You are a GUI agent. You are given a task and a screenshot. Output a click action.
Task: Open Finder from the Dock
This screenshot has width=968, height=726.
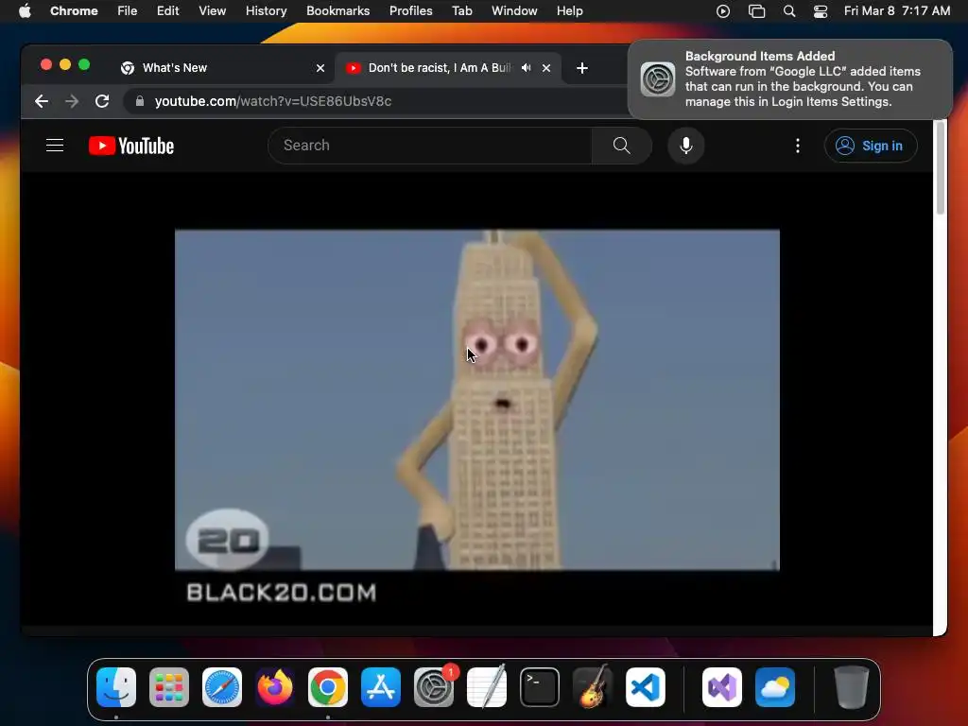pyautogui.click(x=116, y=687)
